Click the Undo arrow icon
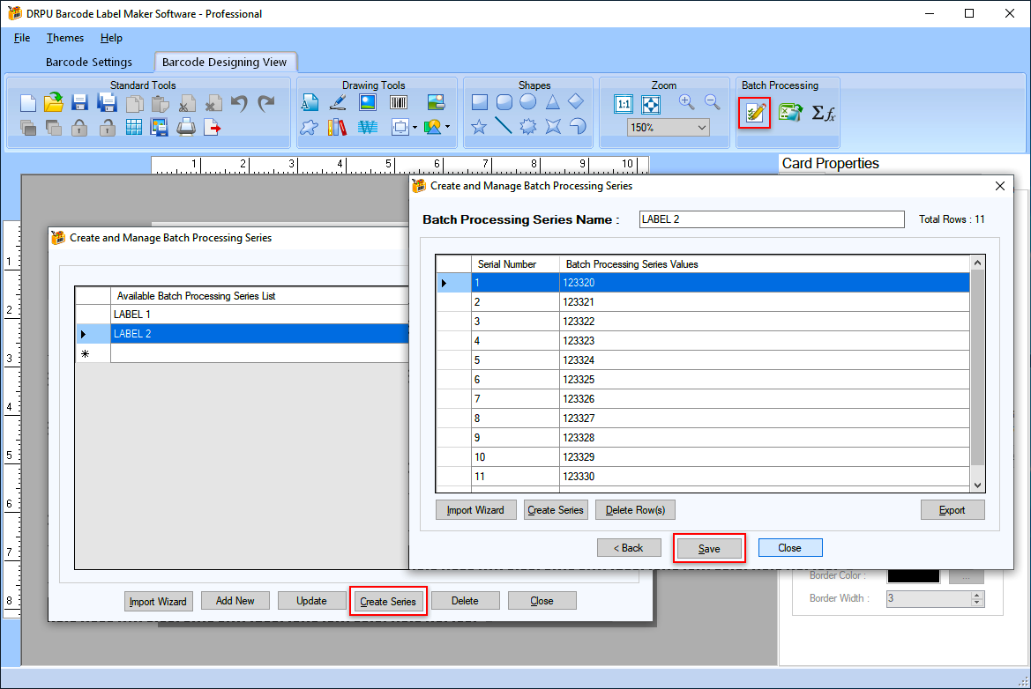The image size is (1031, 689). [239, 103]
